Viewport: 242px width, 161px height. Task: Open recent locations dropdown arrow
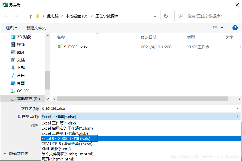point(24,16)
